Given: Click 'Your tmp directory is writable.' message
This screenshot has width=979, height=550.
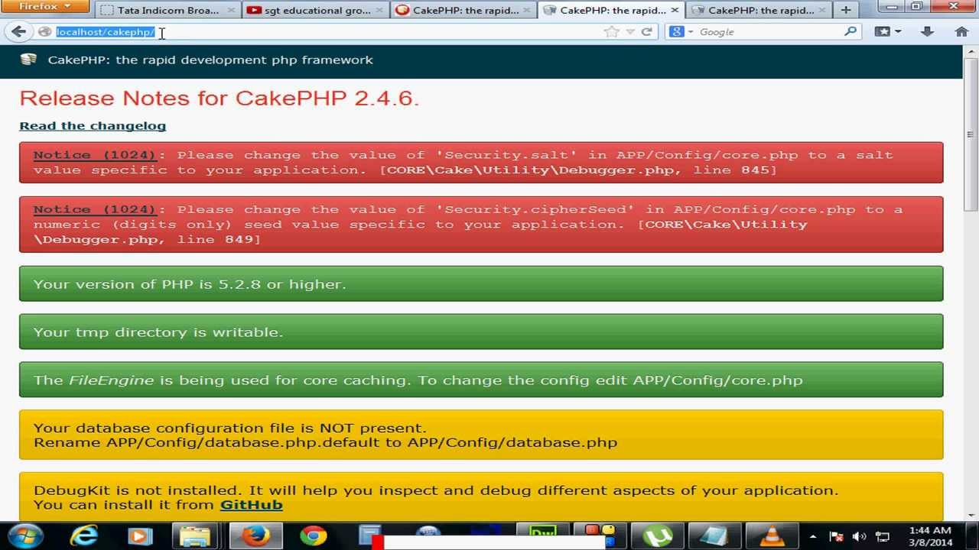Looking at the screenshot, I should coord(481,332).
